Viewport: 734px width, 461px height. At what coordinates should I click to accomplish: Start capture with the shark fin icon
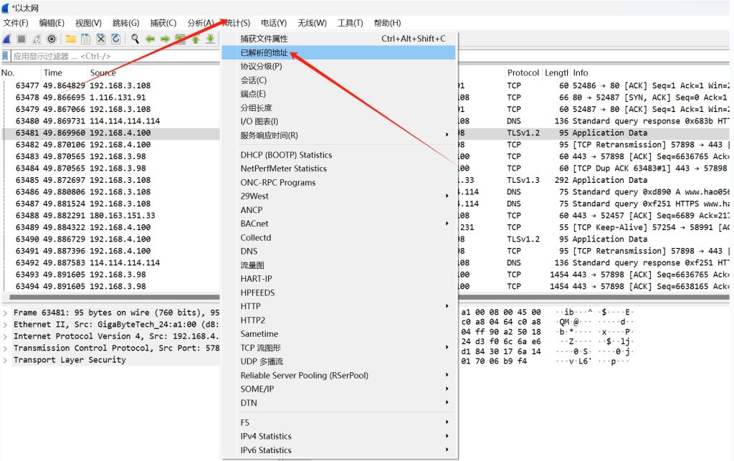click(x=7, y=39)
